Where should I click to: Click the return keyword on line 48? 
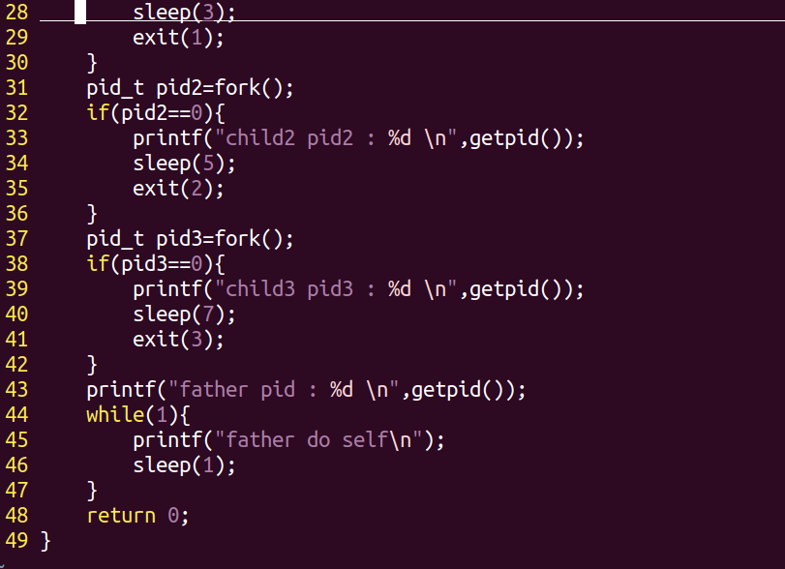(x=120, y=516)
